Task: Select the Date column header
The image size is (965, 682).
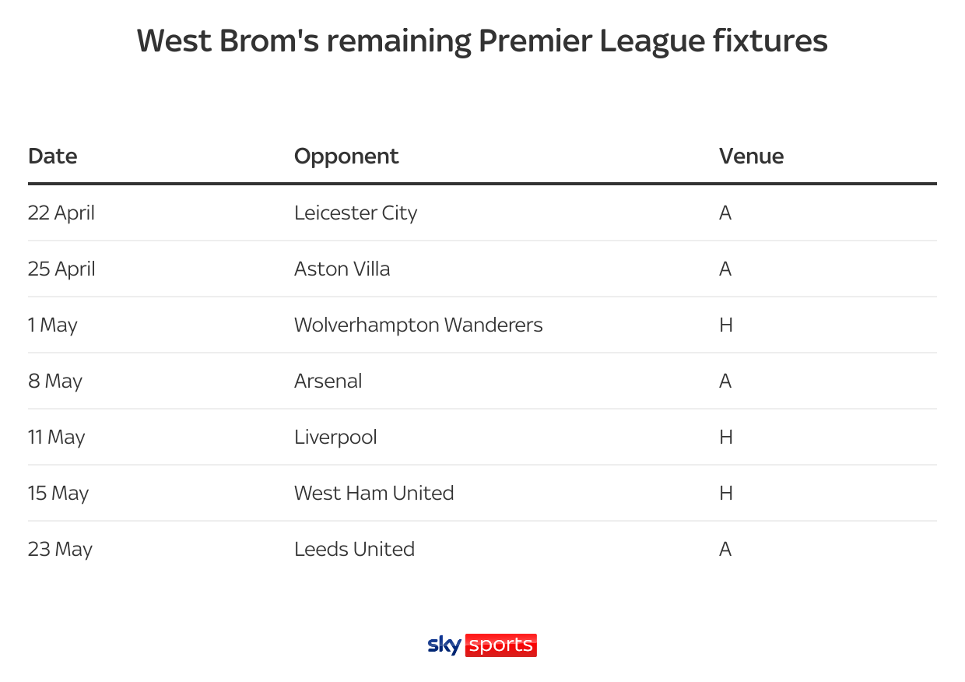Action: [53, 156]
